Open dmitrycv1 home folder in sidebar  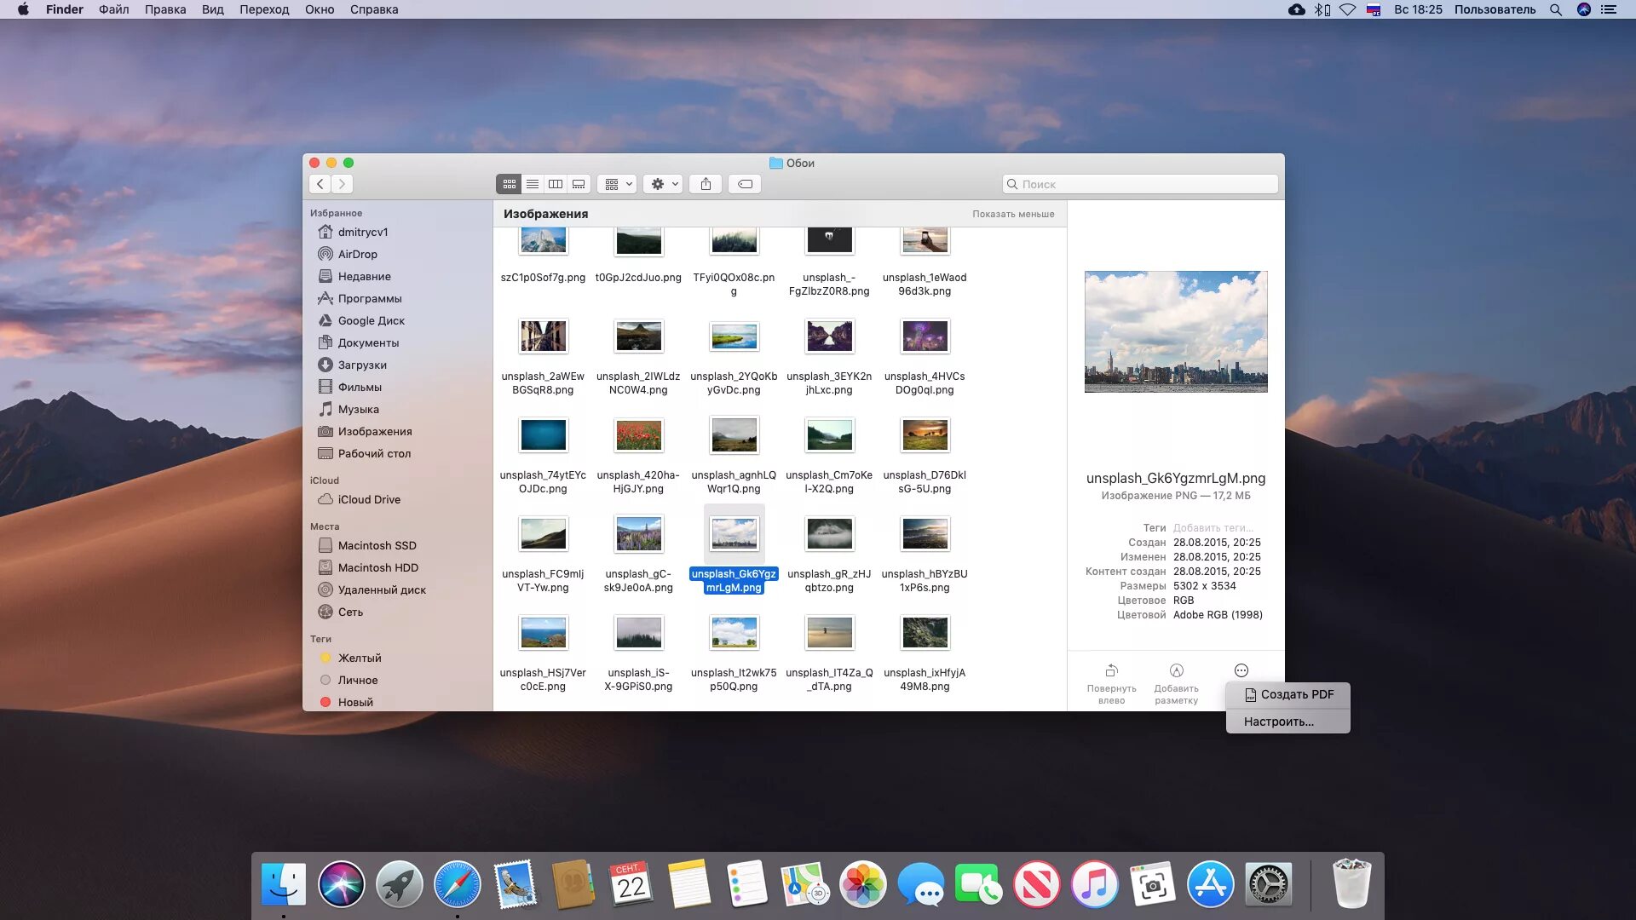click(362, 232)
